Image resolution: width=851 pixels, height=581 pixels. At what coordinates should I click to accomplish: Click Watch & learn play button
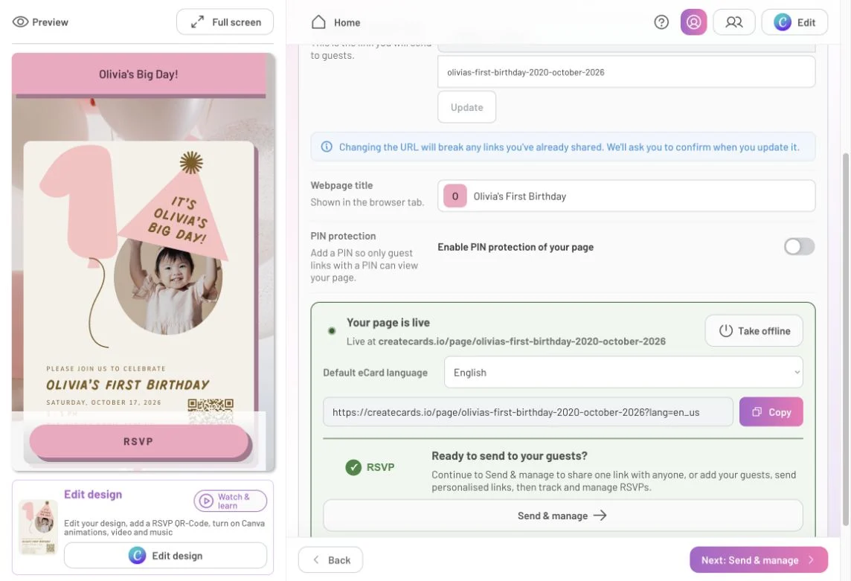point(230,501)
